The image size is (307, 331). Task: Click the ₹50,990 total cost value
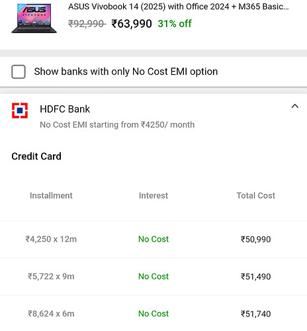click(x=256, y=240)
